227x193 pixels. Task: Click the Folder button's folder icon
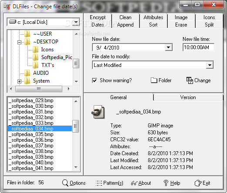coord(154,80)
